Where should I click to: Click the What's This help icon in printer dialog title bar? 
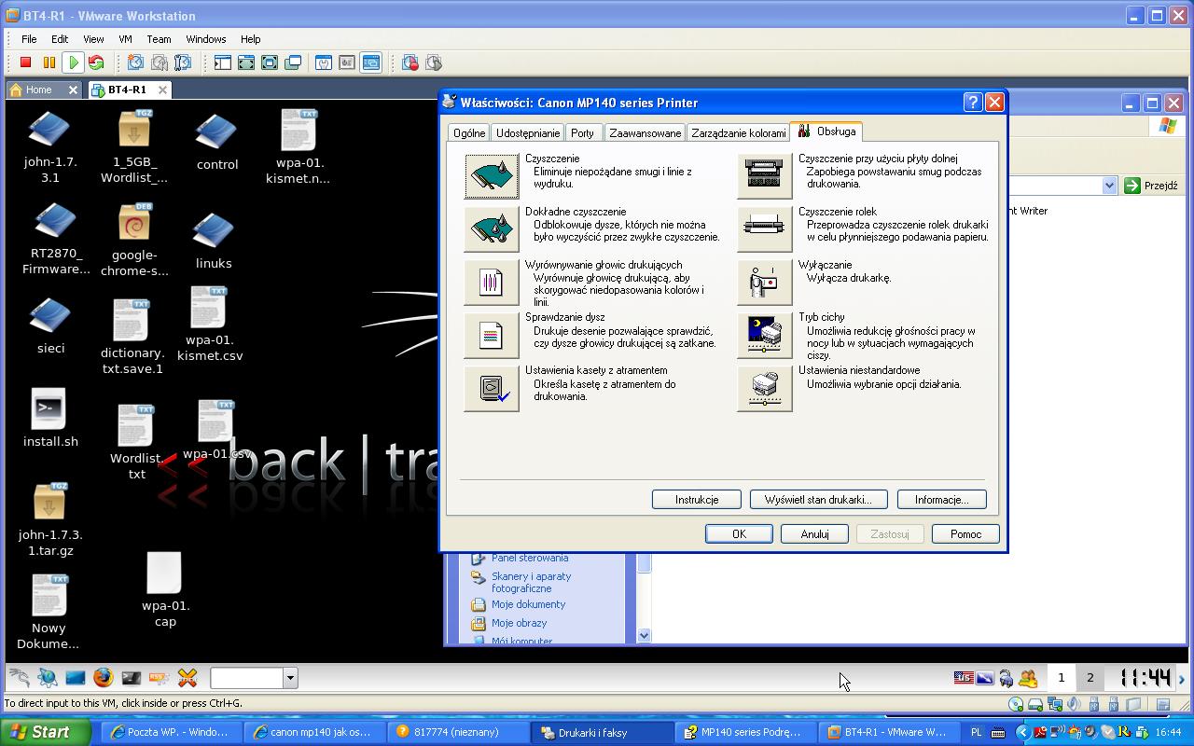972,102
